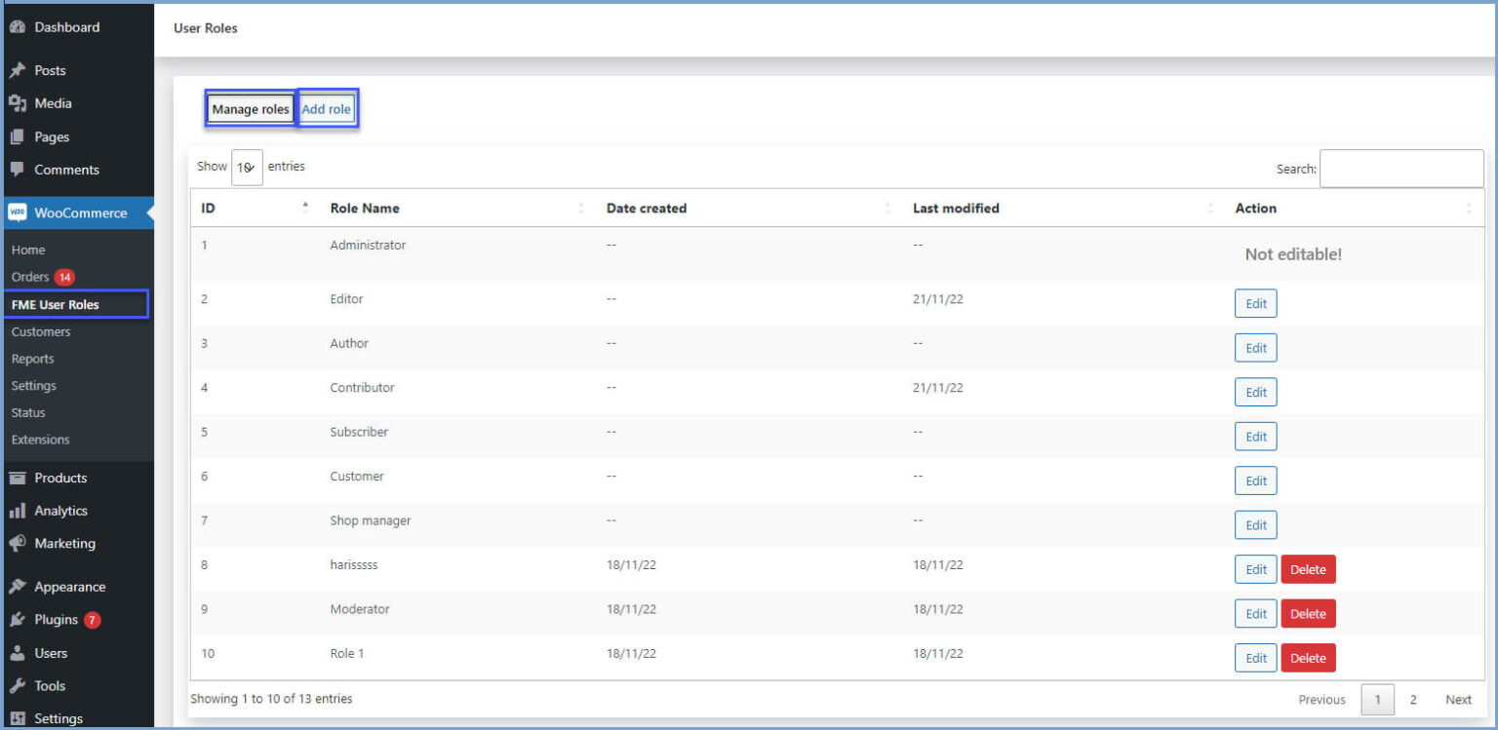
Task: Switch to the Manage roles tab
Action: (x=251, y=108)
